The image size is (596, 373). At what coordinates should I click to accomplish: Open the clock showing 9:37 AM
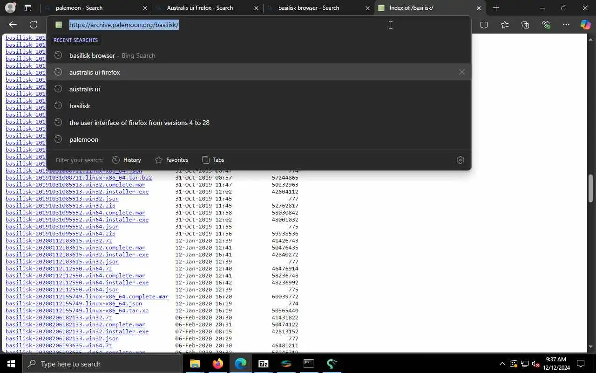click(x=556, y=364)
